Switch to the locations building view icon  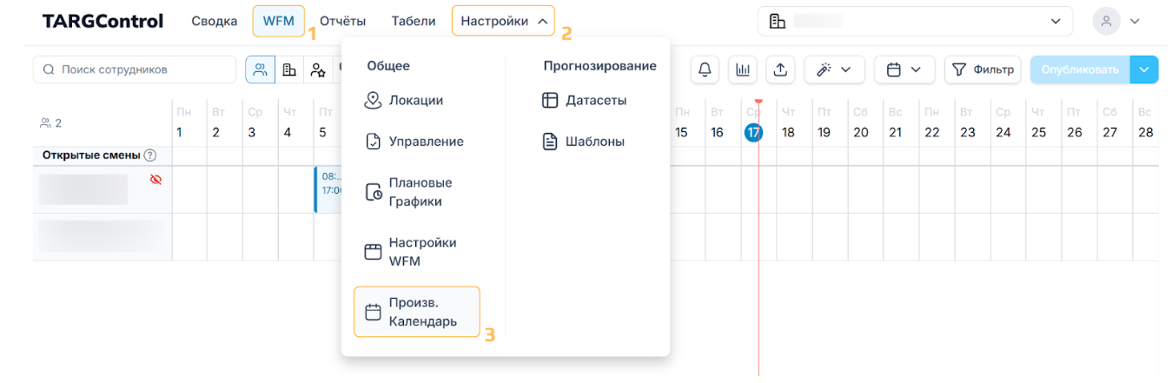(x=289, y=69)
